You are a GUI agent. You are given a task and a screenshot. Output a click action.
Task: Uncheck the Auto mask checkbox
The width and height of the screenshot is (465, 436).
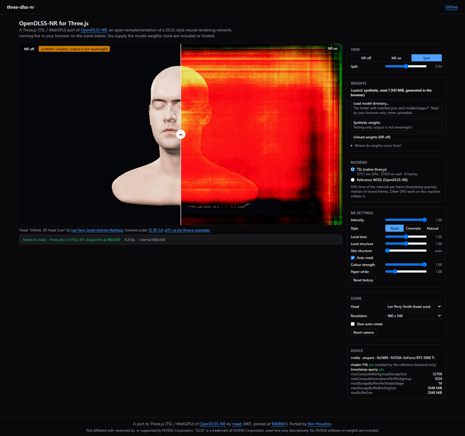pyautogui.click(x=353, y=258)
